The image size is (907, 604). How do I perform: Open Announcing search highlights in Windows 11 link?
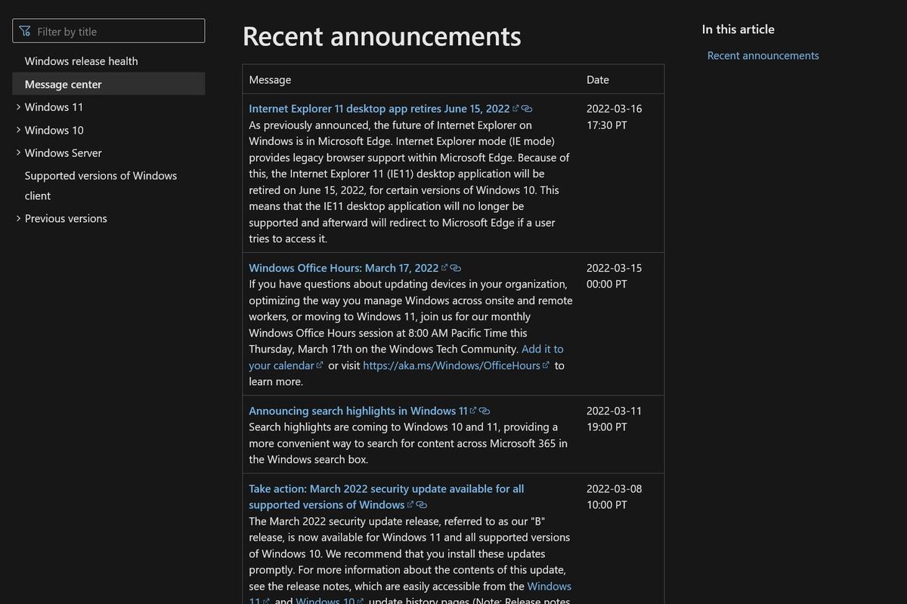[358, 411]
